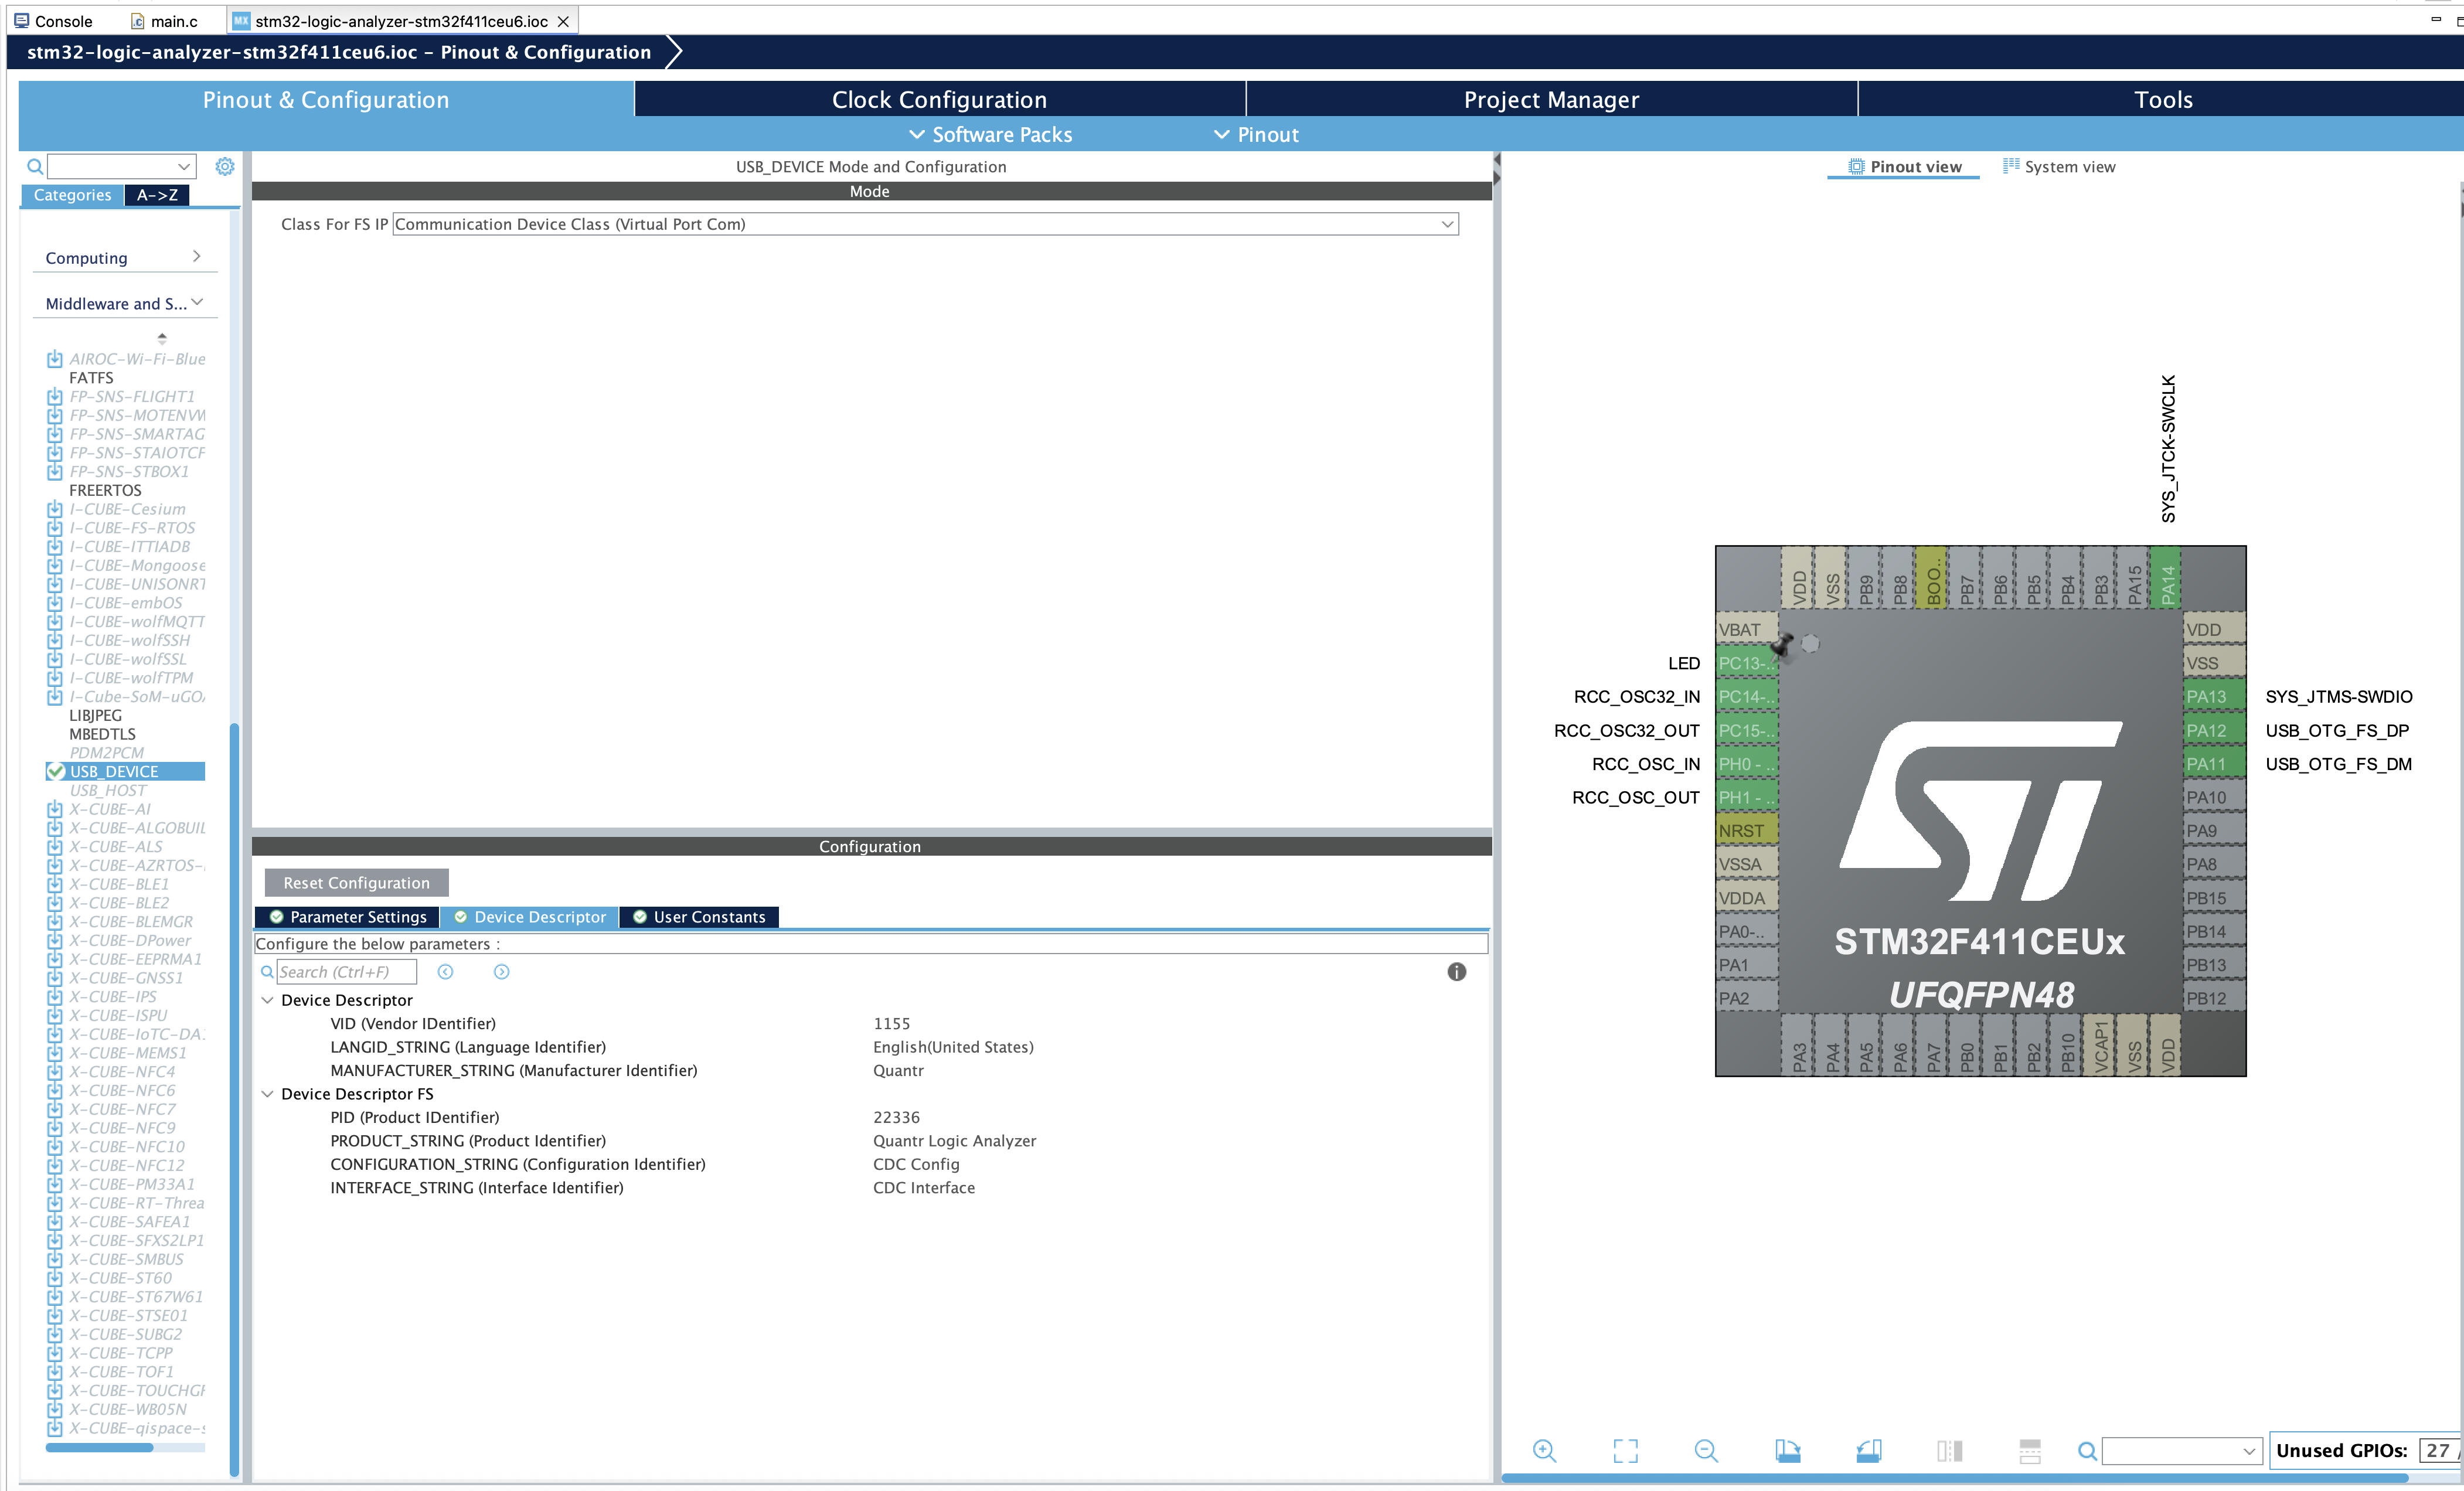The image size is (2464, 1491).
Task: Switch list to Categories view
Action: [72, 195]
